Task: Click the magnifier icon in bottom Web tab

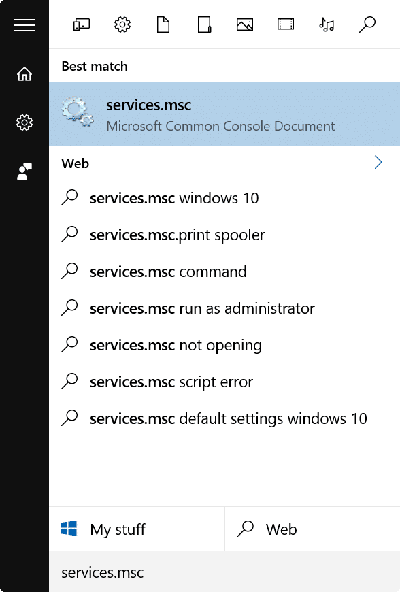Action: click(x=246, y=529)
